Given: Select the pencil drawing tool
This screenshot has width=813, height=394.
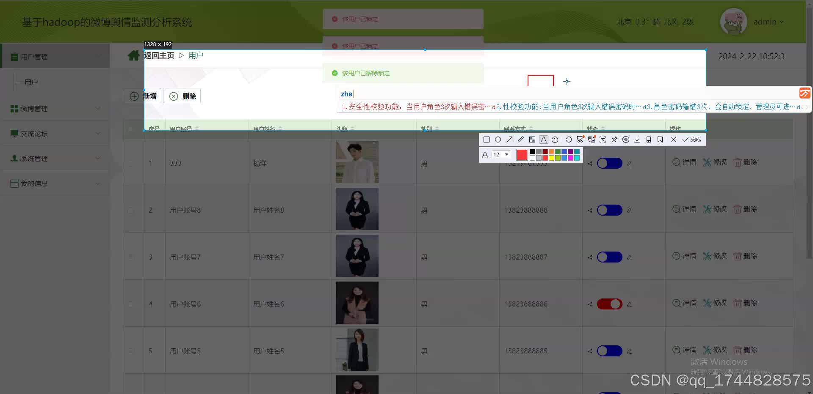Looking at the screenshot, I should tap(521, 140).
